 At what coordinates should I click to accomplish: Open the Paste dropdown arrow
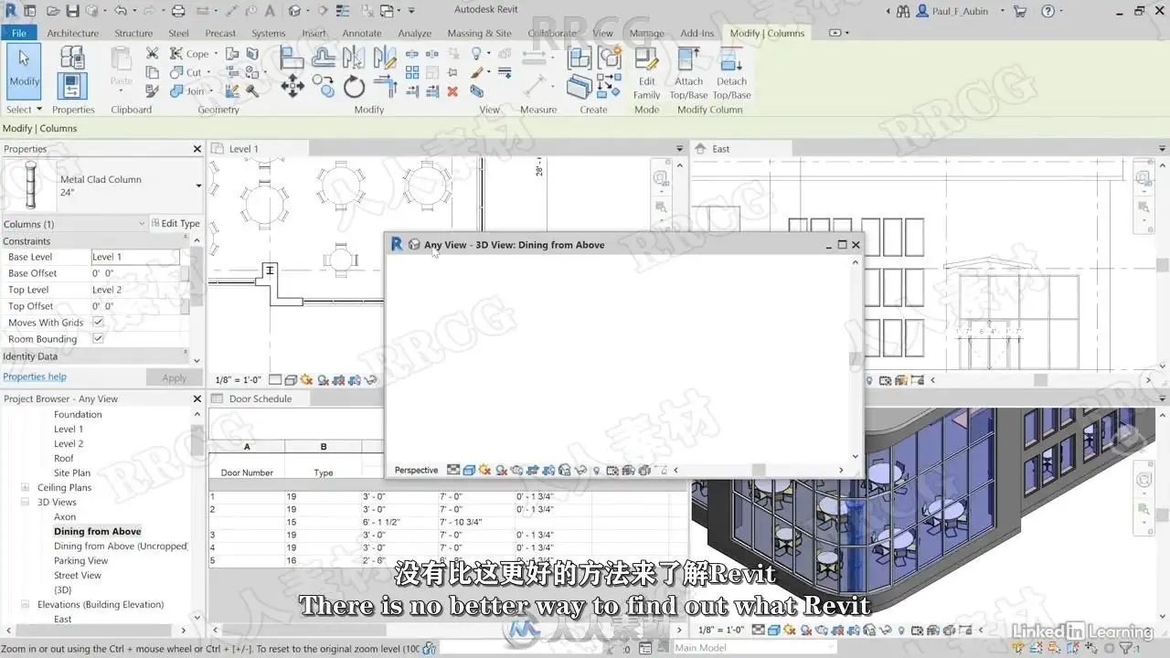click(x=121, y=90)
